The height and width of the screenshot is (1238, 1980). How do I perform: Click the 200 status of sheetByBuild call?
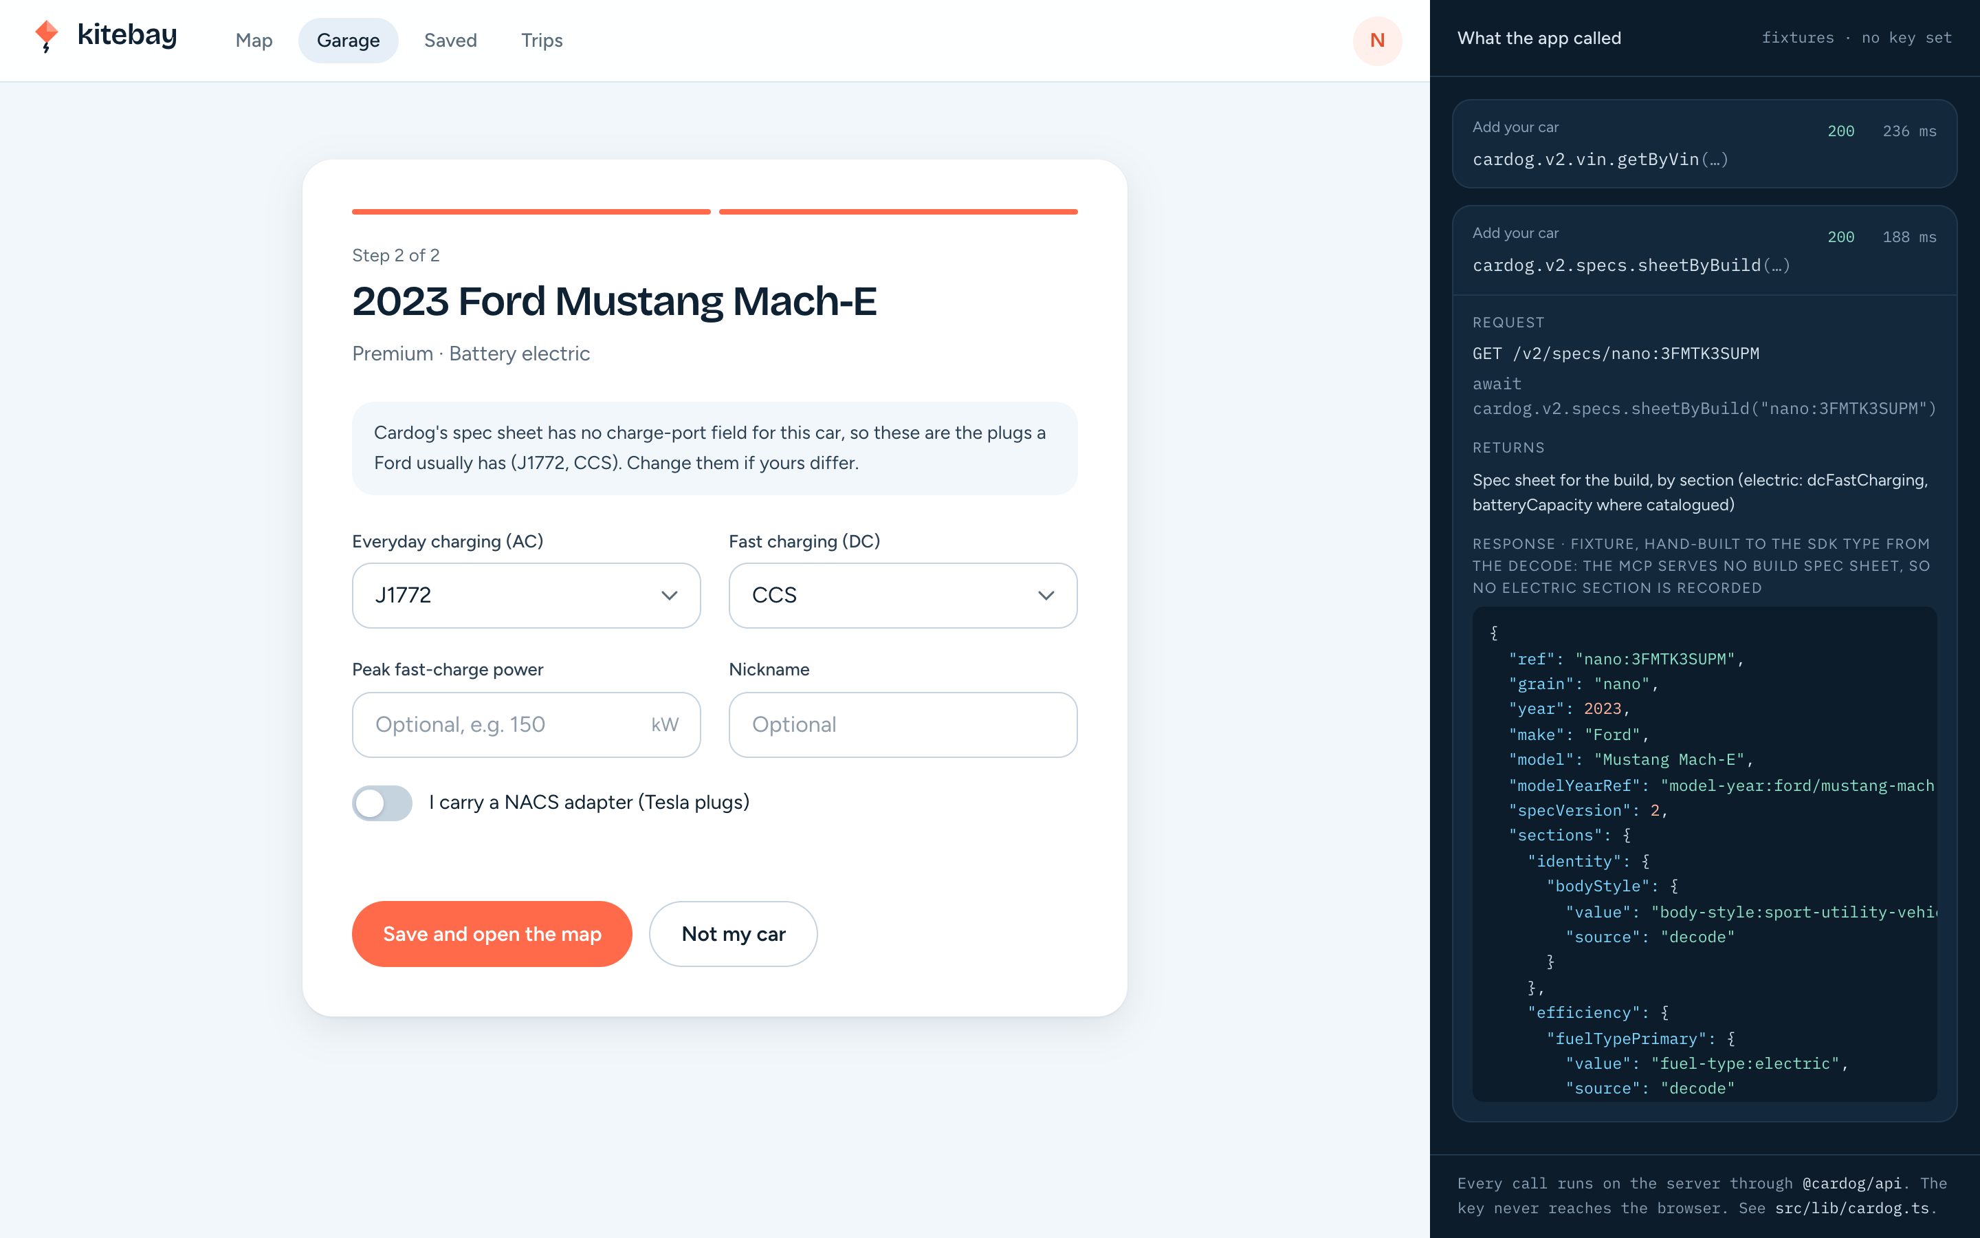point(1841,237)
